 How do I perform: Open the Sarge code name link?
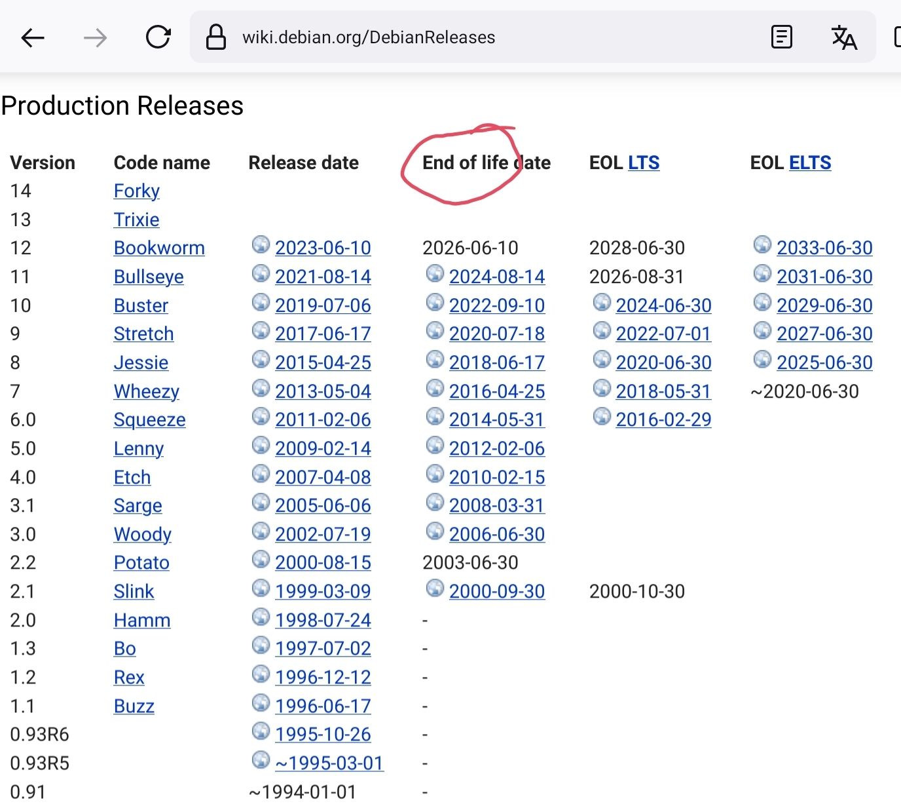coord(138,505)
